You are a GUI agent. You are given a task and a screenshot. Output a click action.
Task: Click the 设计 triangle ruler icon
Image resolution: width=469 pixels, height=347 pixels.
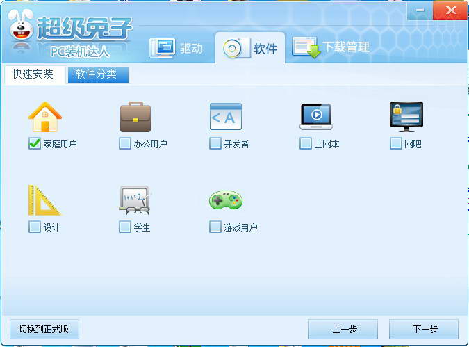(44, 200)
